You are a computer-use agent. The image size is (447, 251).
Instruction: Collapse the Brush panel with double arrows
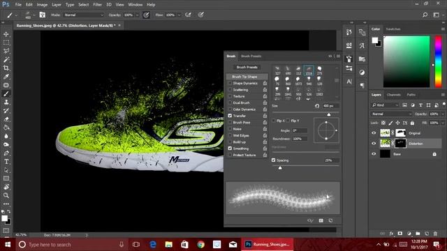330,56
